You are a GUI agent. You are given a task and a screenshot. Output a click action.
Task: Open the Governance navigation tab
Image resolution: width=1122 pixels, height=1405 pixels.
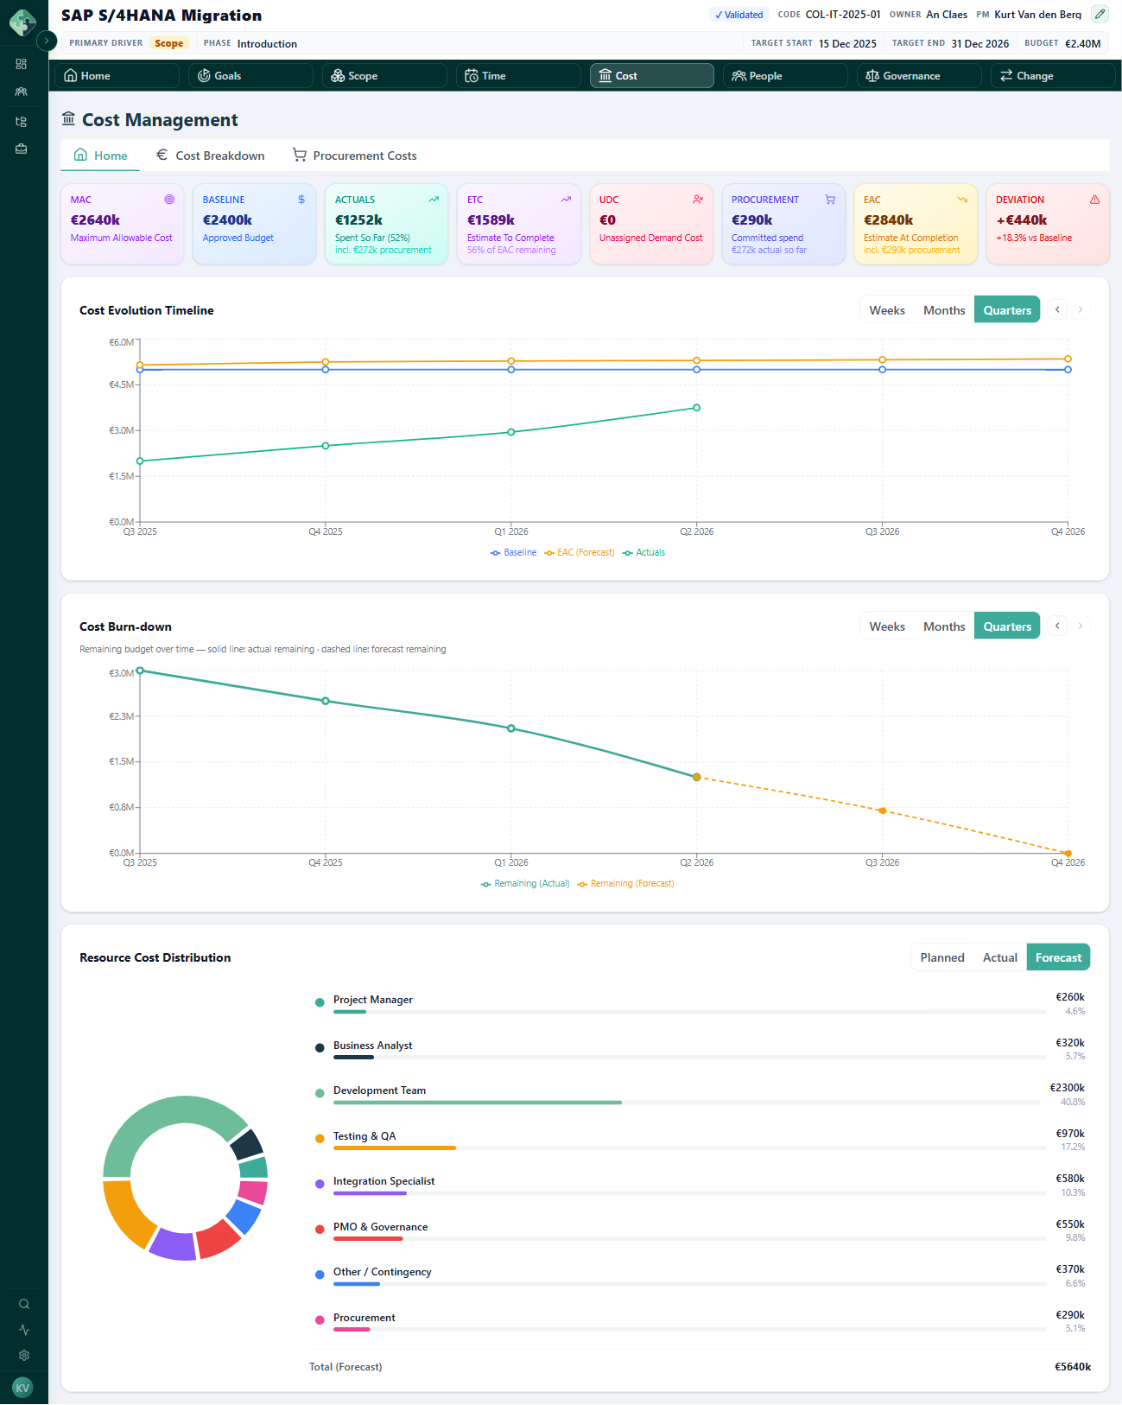(x=919, y=76)
